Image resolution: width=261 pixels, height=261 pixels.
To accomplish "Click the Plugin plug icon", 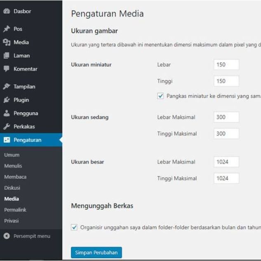I will (7, 100).
